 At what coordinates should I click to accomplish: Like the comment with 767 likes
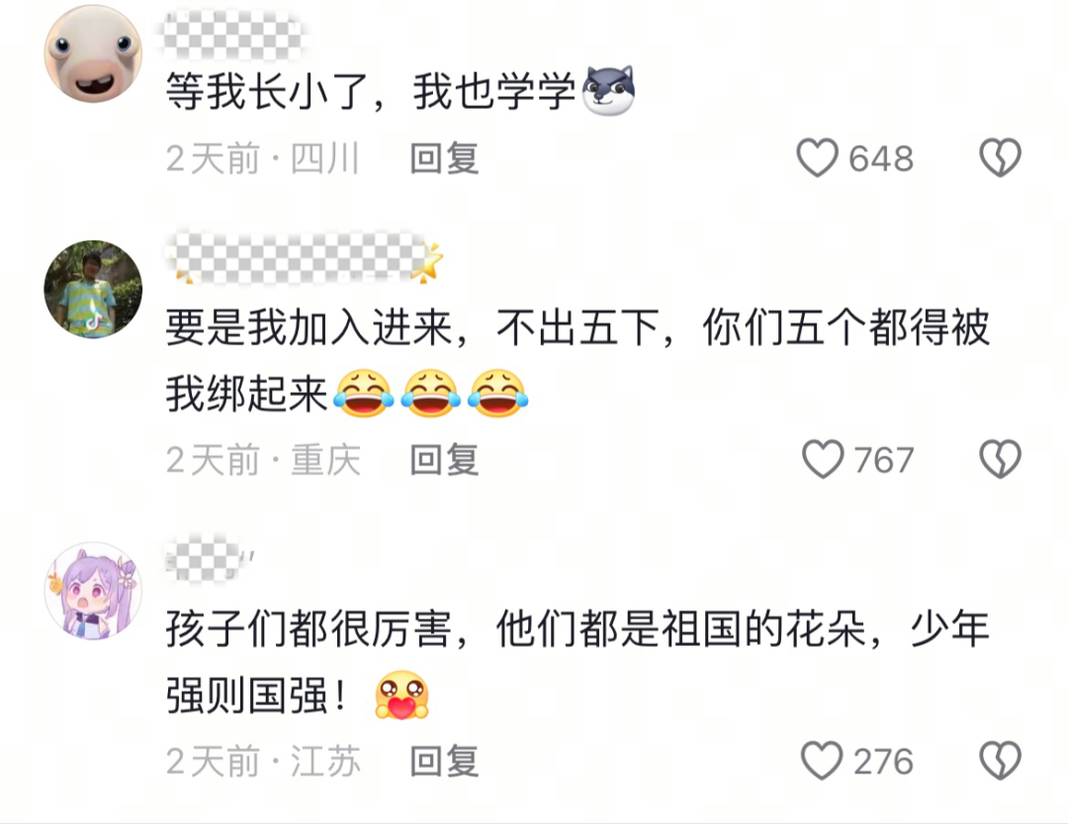823,459
